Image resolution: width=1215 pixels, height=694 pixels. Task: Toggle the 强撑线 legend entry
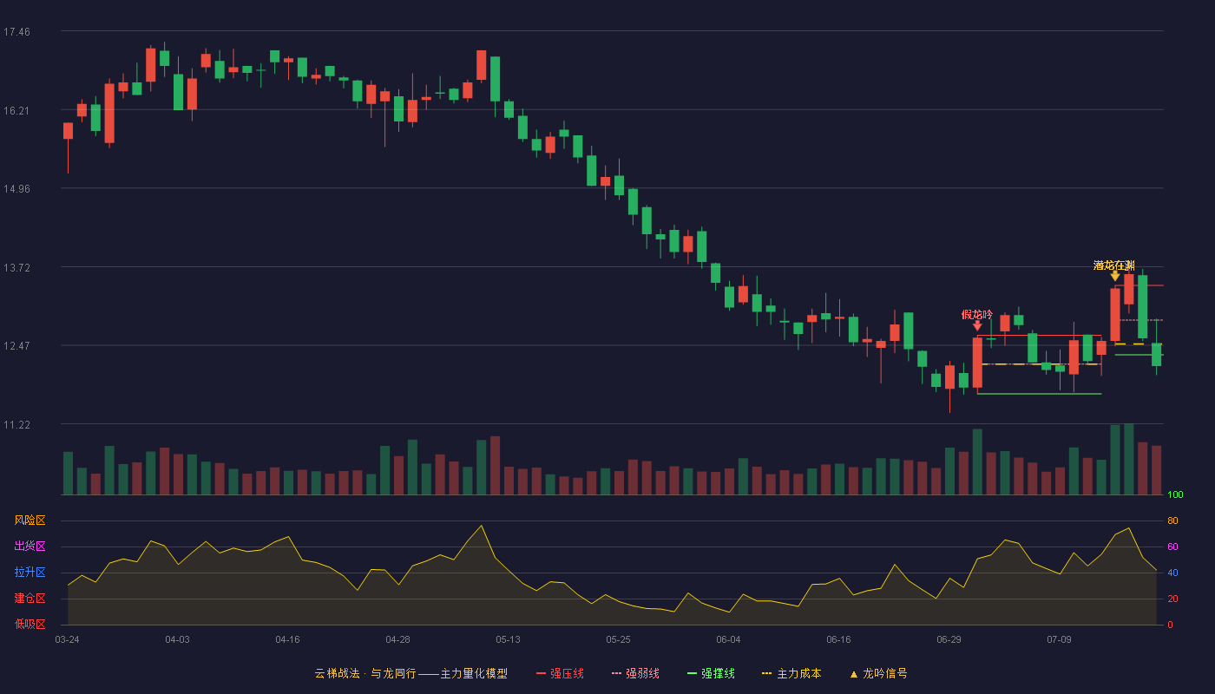711,673
